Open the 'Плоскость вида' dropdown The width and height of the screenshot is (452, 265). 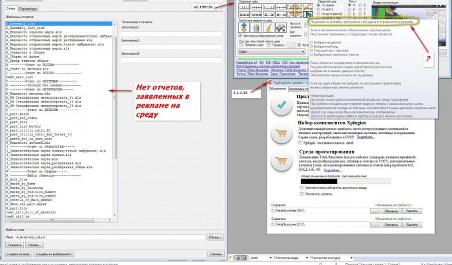tap(291, 258)
